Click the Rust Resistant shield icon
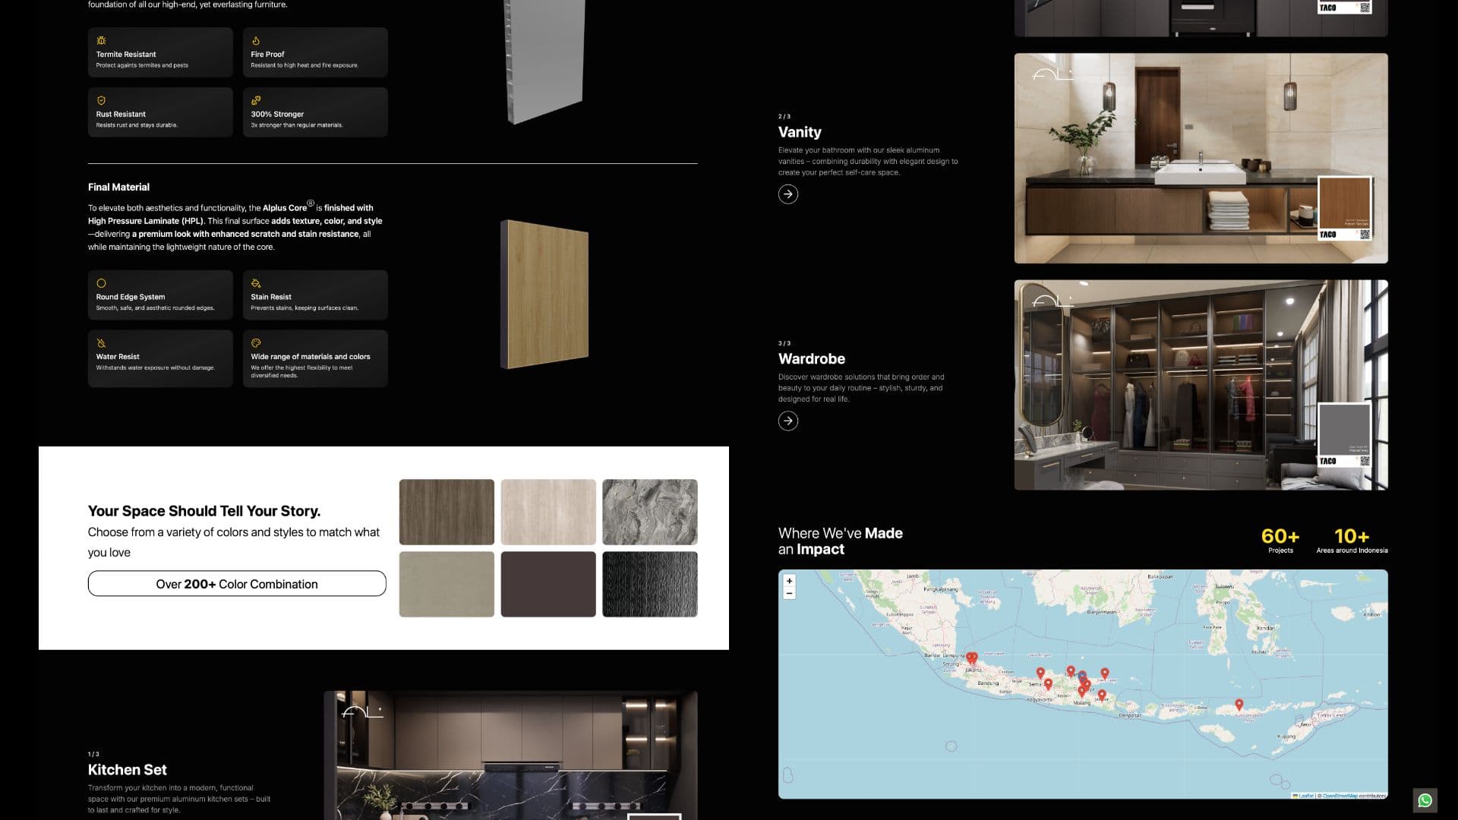The image size is (1458, 820). 99,100
